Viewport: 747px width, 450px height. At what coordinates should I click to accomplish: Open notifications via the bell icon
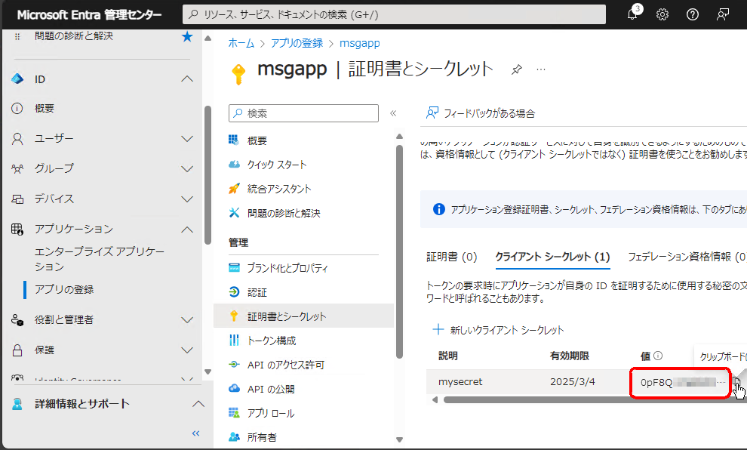[x=632, y=14]
